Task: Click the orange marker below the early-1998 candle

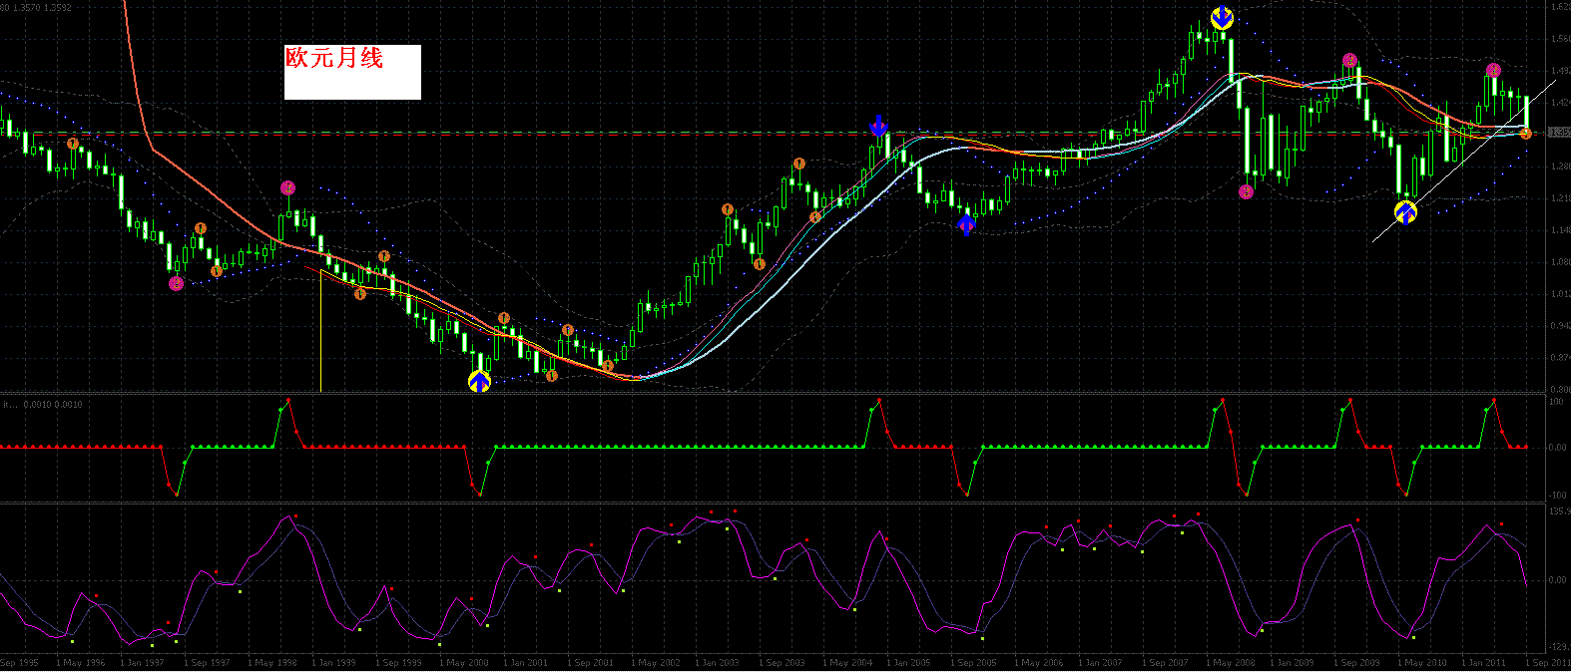Action: 217,270
